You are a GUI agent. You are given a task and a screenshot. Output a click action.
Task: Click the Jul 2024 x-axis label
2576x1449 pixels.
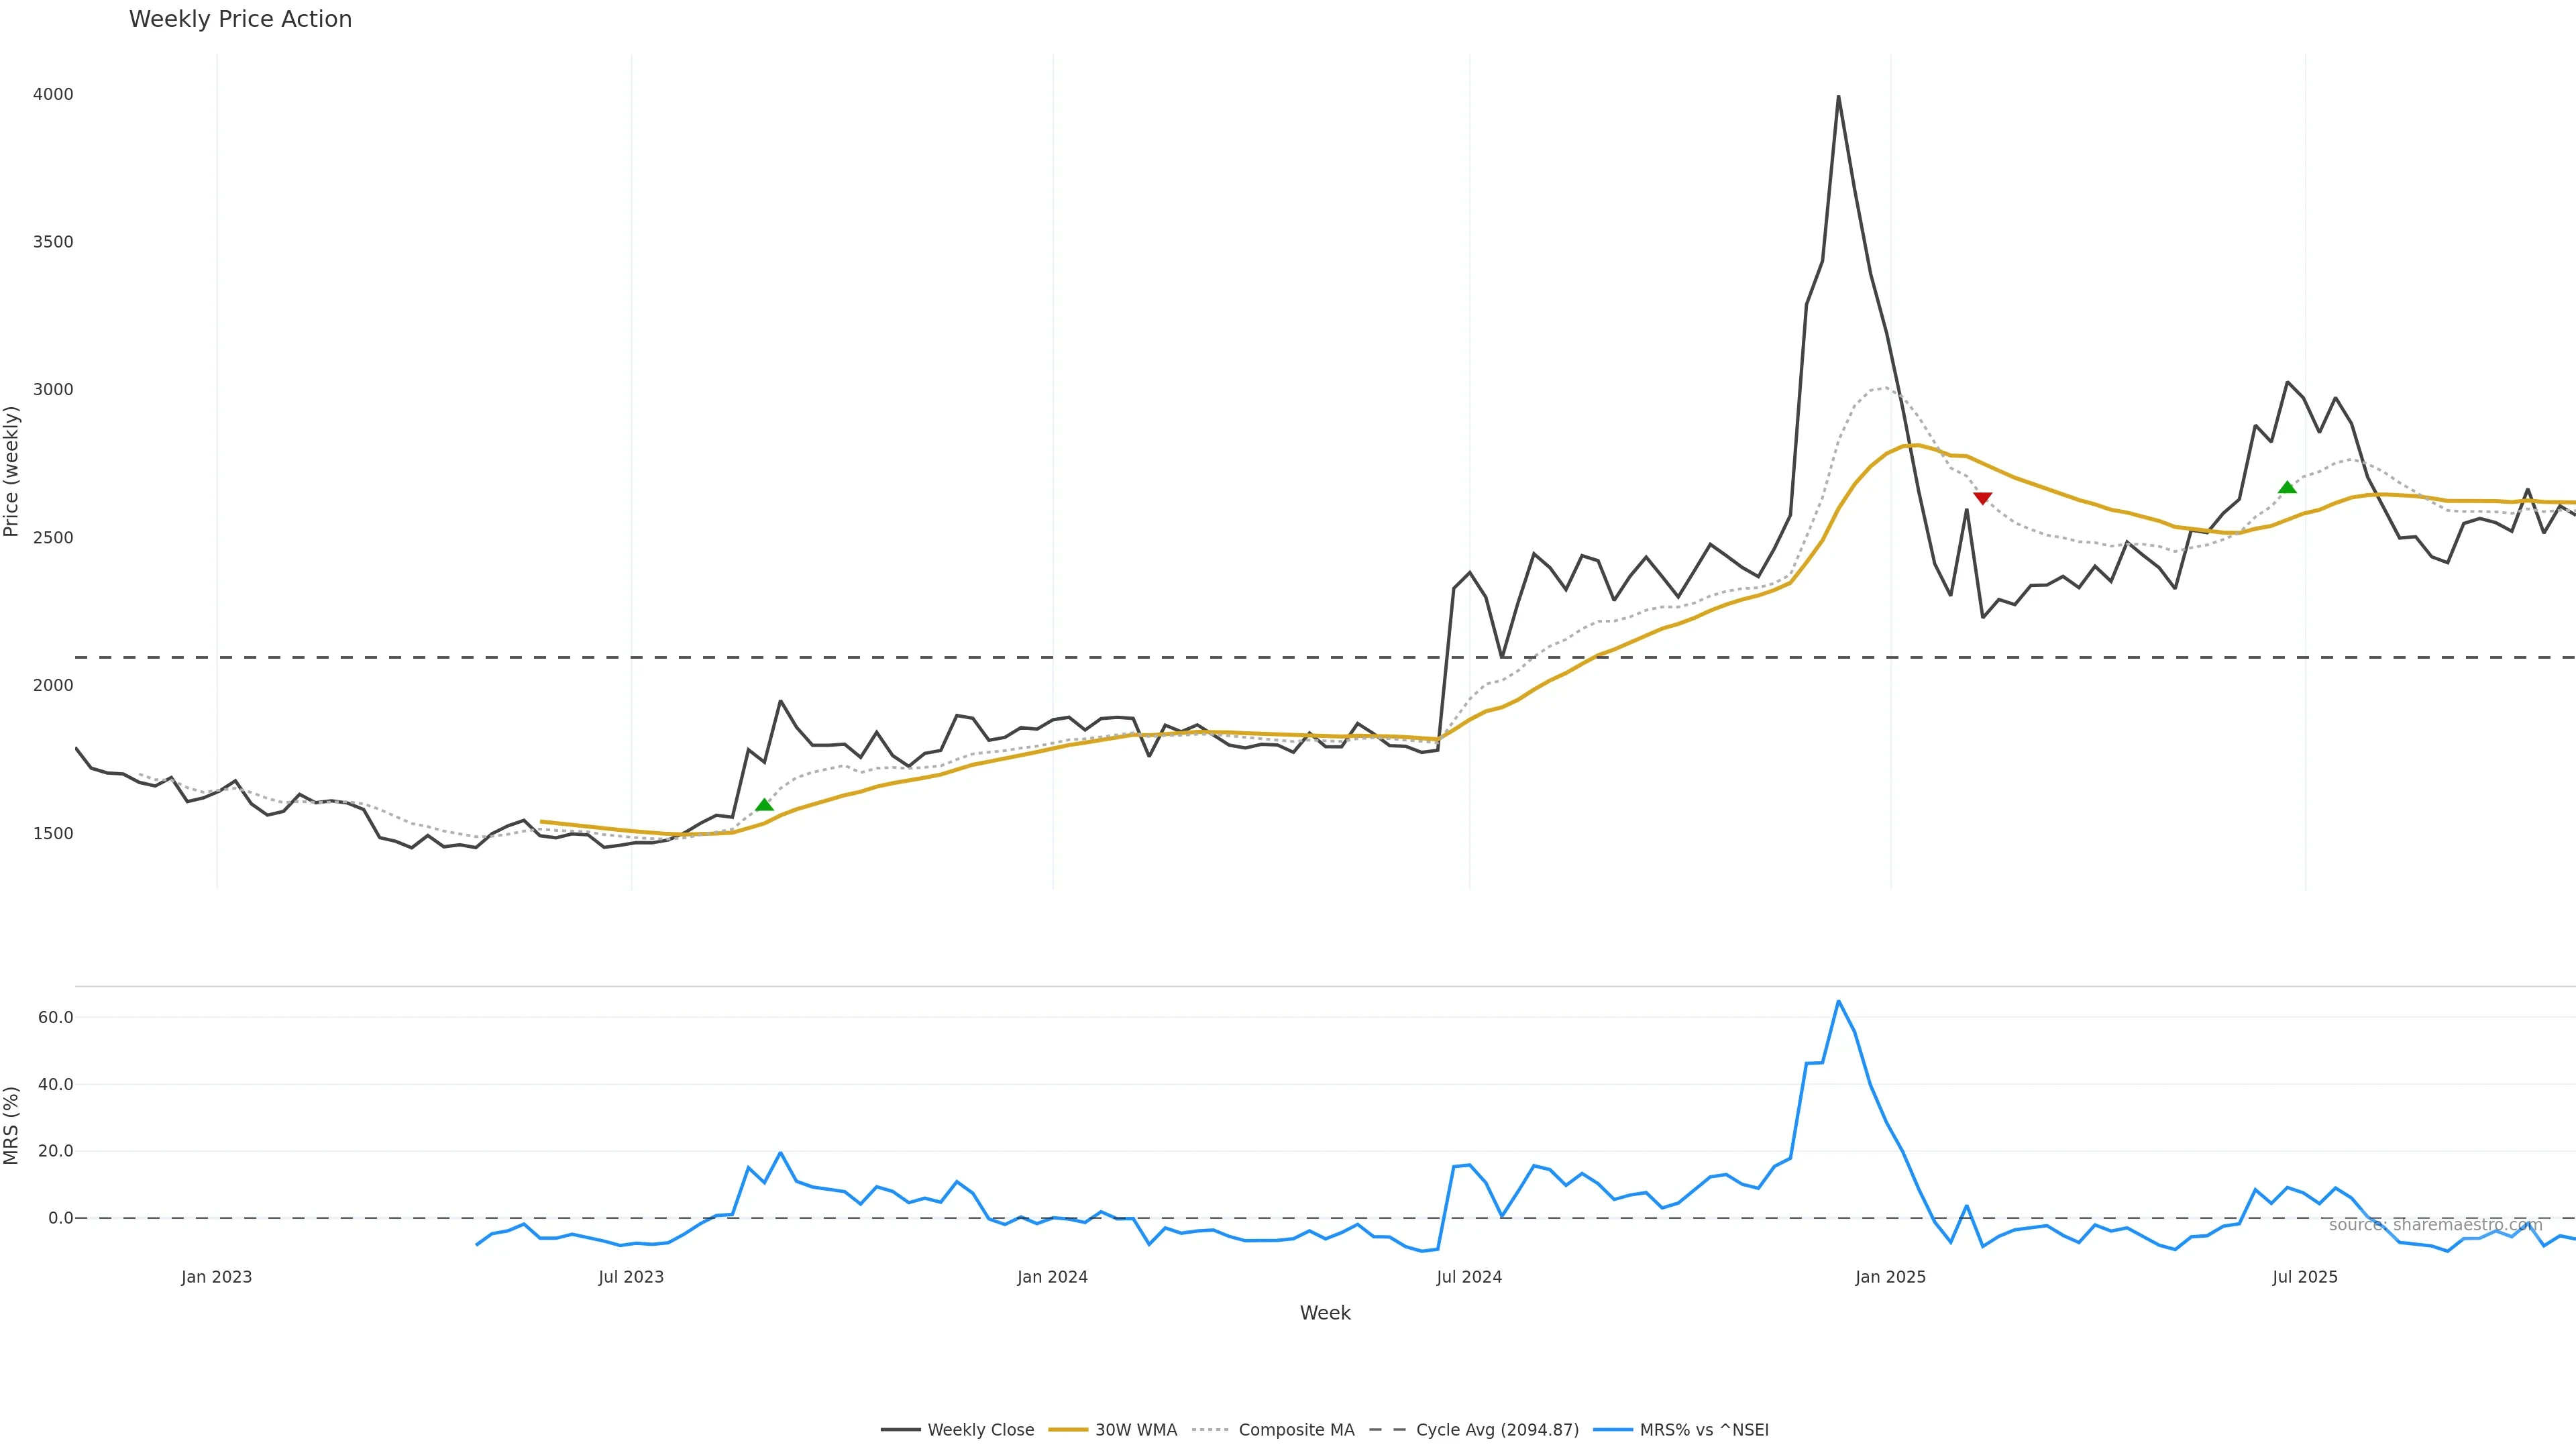click(1469, 1277)
